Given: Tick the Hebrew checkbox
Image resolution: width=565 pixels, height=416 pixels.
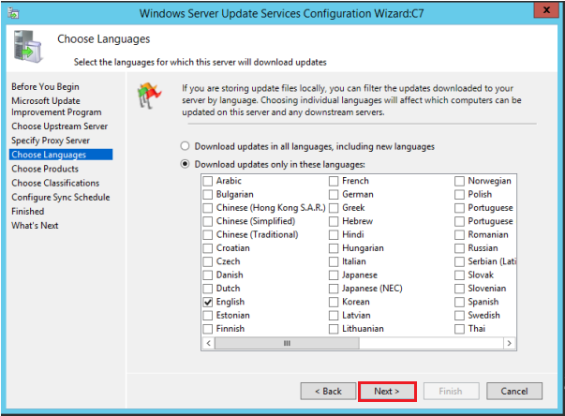Looking at the screenshot, I should pos(334,221).
